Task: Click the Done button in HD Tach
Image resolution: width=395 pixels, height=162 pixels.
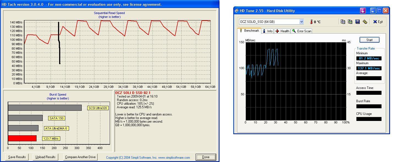Action: [x=206, y=157]
